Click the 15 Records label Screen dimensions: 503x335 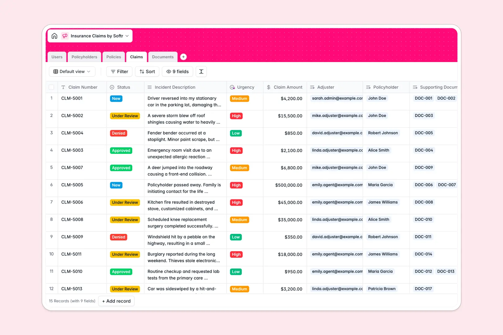pos(72,301)
